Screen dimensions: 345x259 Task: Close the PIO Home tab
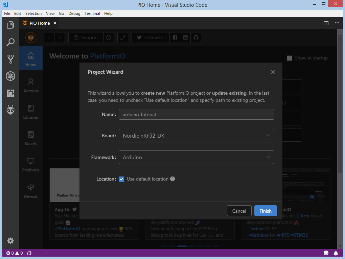[55, 23]
